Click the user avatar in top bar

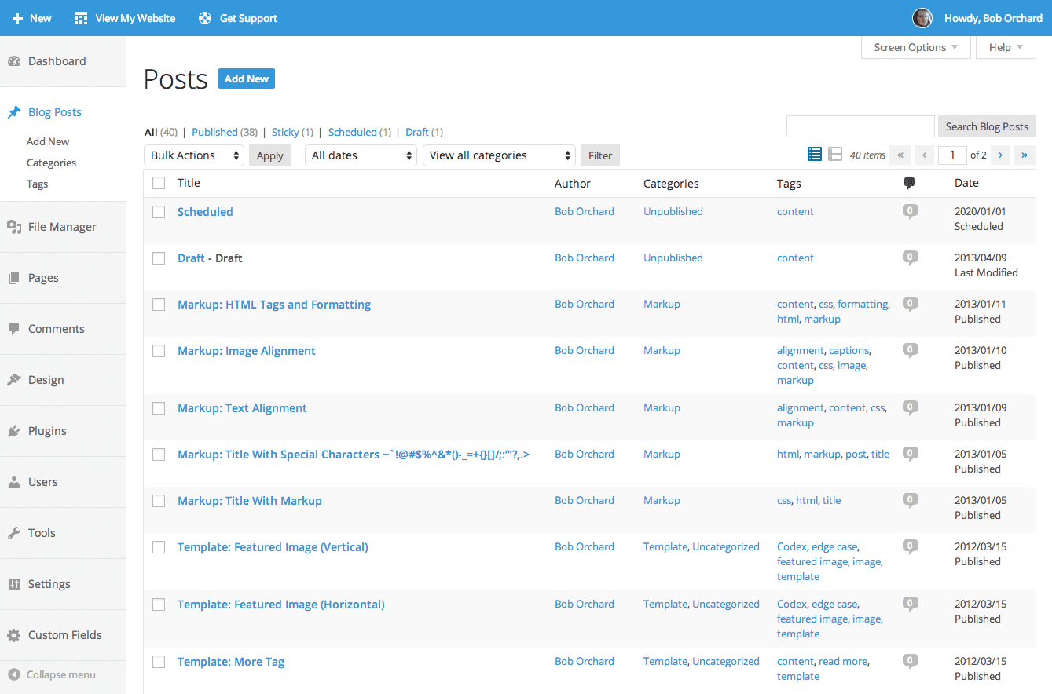pyautogui.click(x=922, y=18)
